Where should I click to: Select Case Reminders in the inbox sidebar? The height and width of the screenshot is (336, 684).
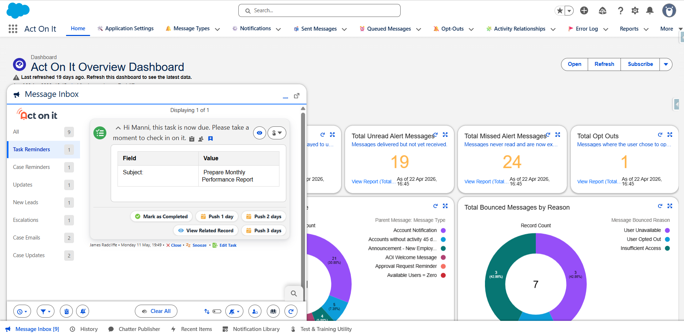coord(44,167)
